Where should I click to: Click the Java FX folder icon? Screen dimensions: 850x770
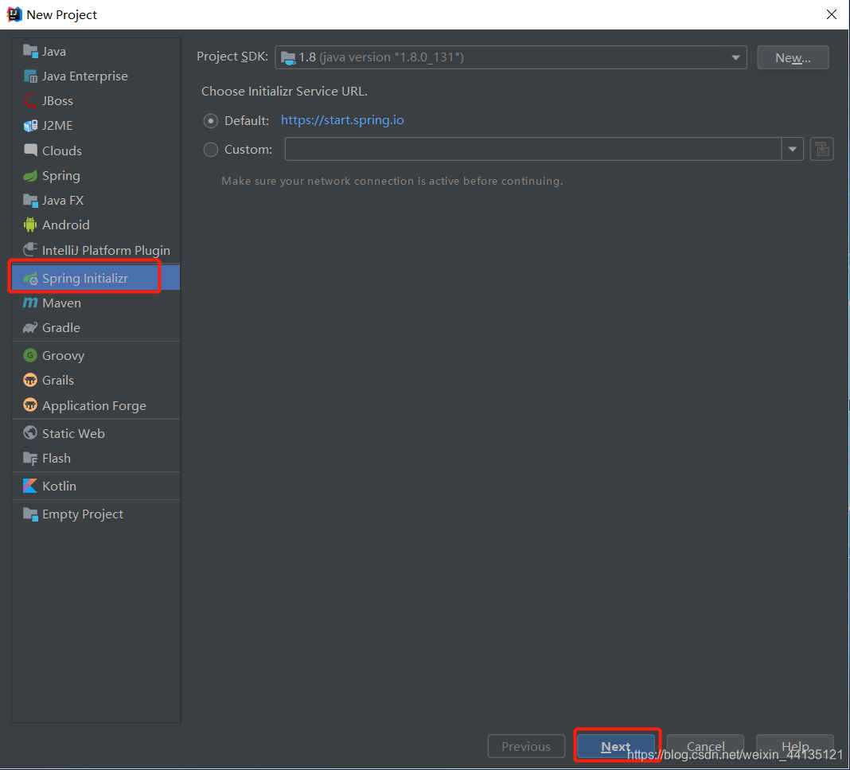tap(30, 200)
